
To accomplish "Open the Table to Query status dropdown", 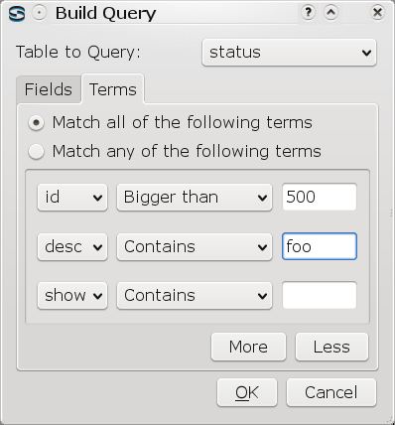I will [x=289, y=53].
